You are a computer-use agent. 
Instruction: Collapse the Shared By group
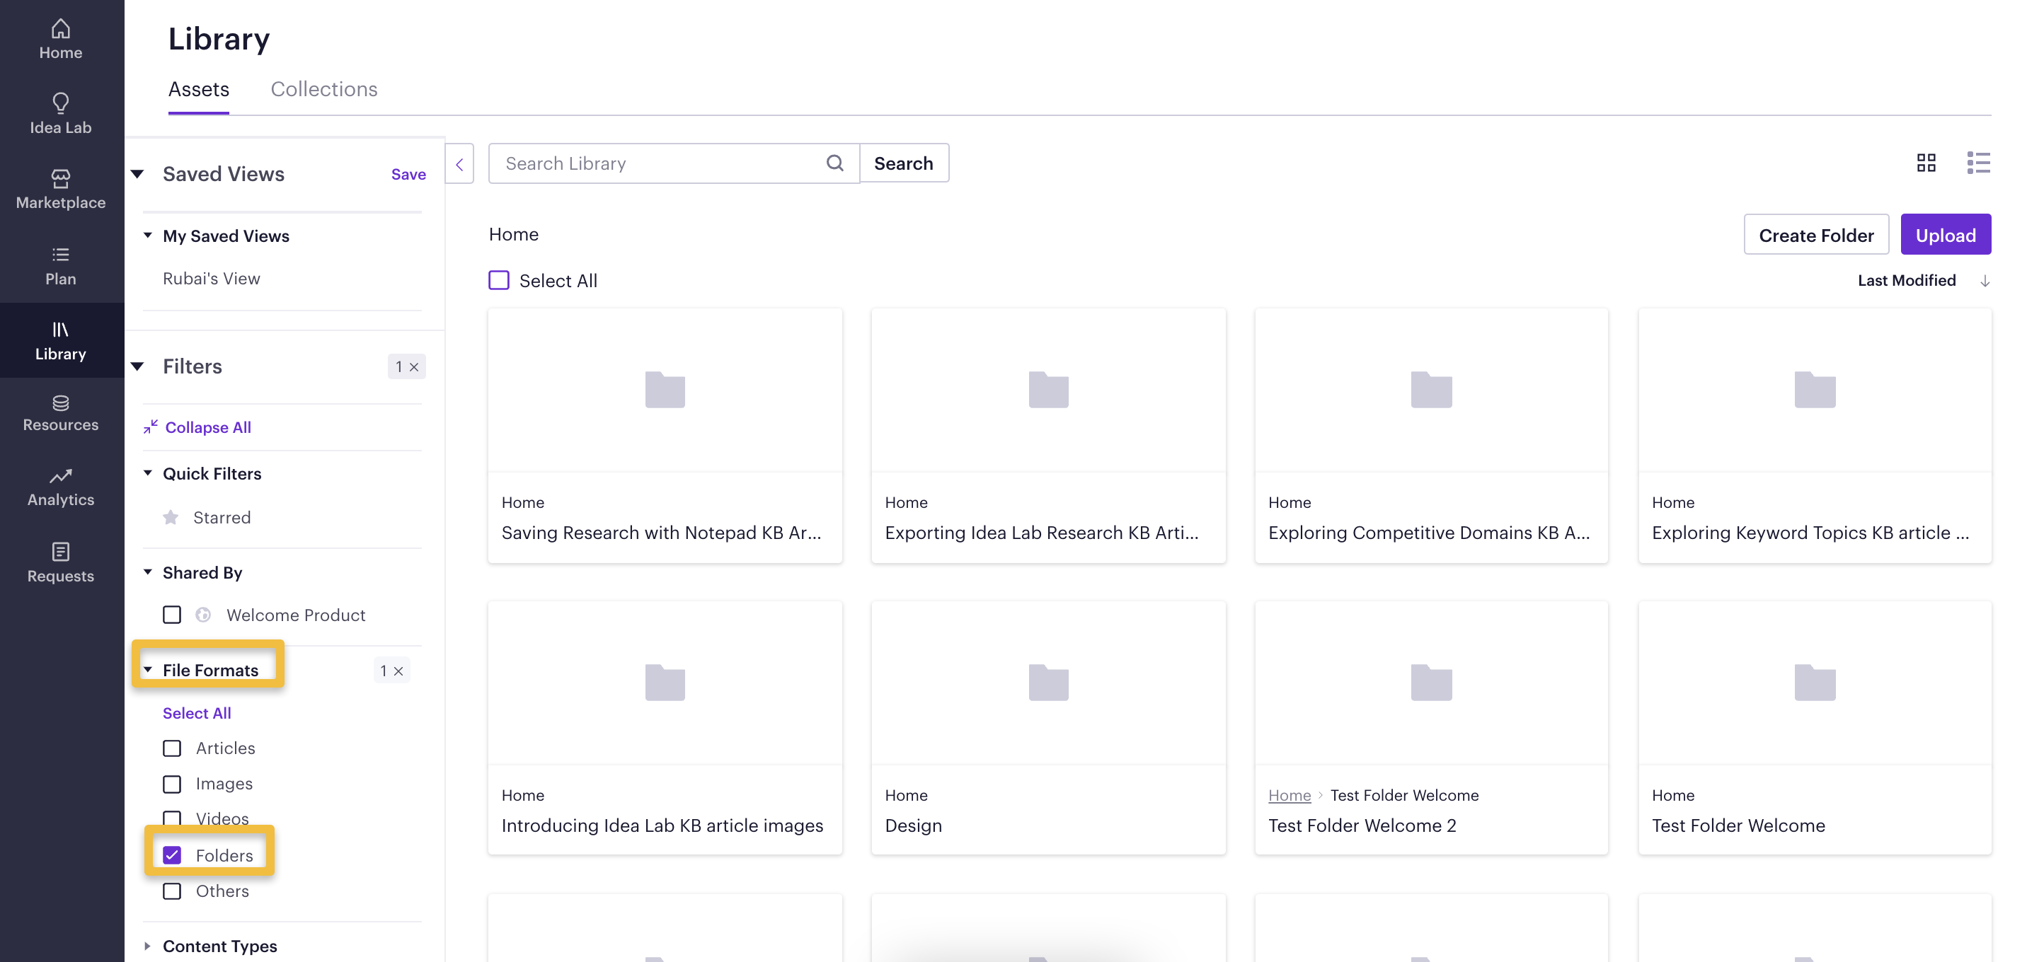[148, 572]
